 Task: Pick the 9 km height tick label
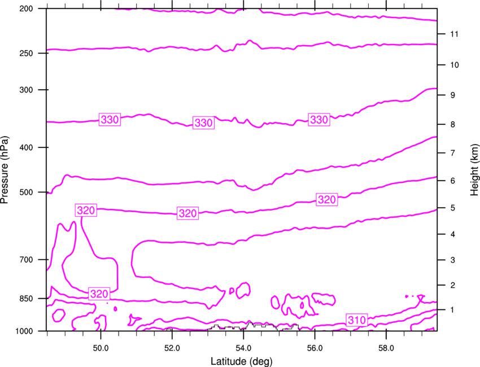pos(452,95)
